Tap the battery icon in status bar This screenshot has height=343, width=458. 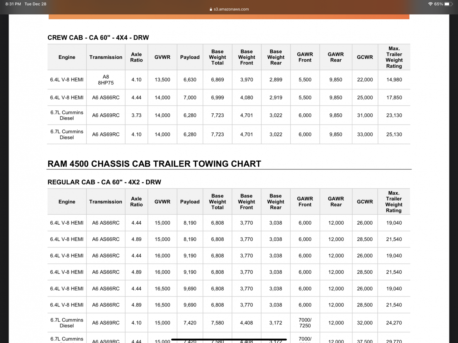coord(449,4)
